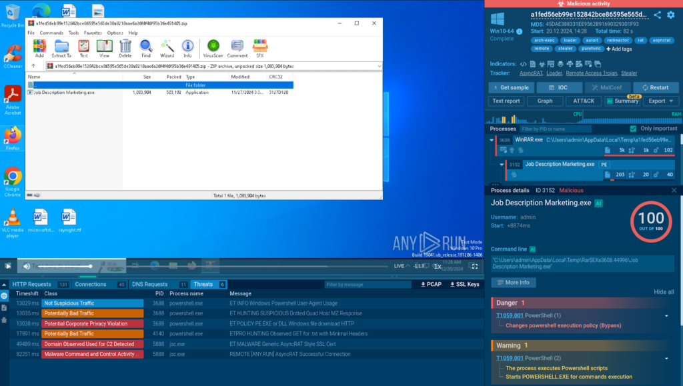Viewport: 683px width, 386px height.
Task: Open the Commands menu in WinRAR
Action: tap(51, 33)
